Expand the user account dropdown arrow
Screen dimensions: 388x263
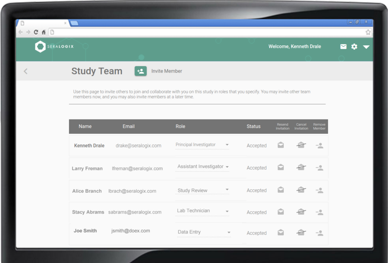366,47
